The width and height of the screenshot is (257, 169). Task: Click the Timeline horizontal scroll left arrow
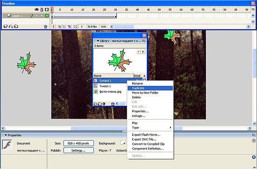(x=112, y=27)
